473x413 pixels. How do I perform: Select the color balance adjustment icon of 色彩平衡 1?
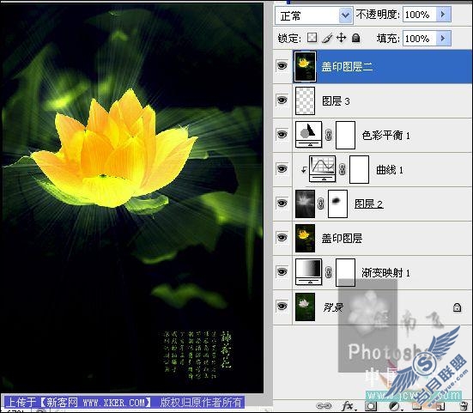(x=308, y=135)
